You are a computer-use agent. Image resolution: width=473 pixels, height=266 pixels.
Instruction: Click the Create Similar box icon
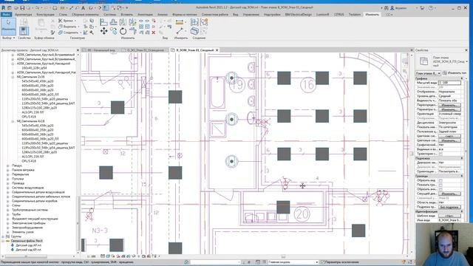194,31
